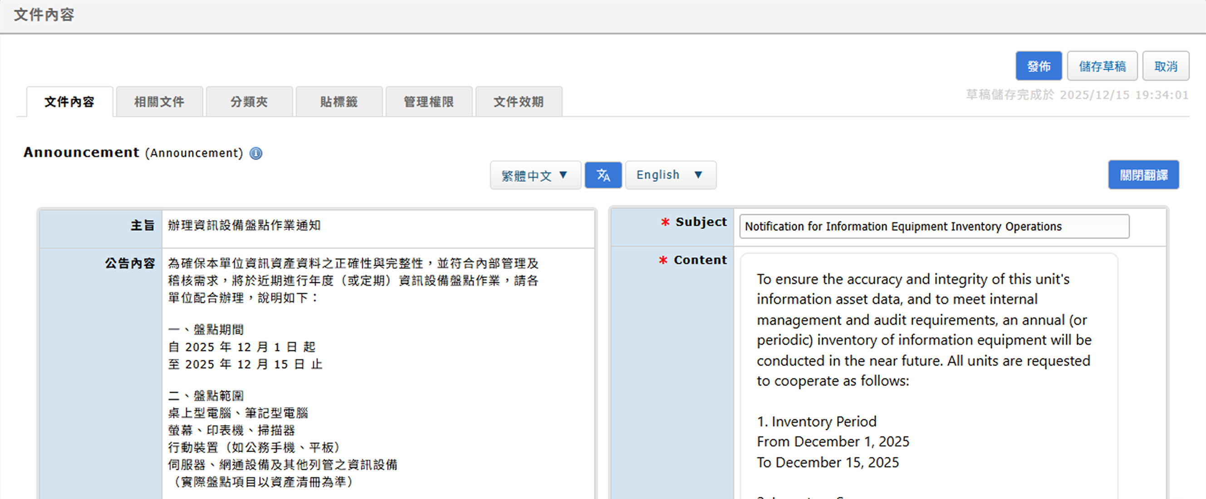Screen dimensions: 1206x499
Task: Click the 儲存草稿 save draft button
Action: [x=1102, y=66]
